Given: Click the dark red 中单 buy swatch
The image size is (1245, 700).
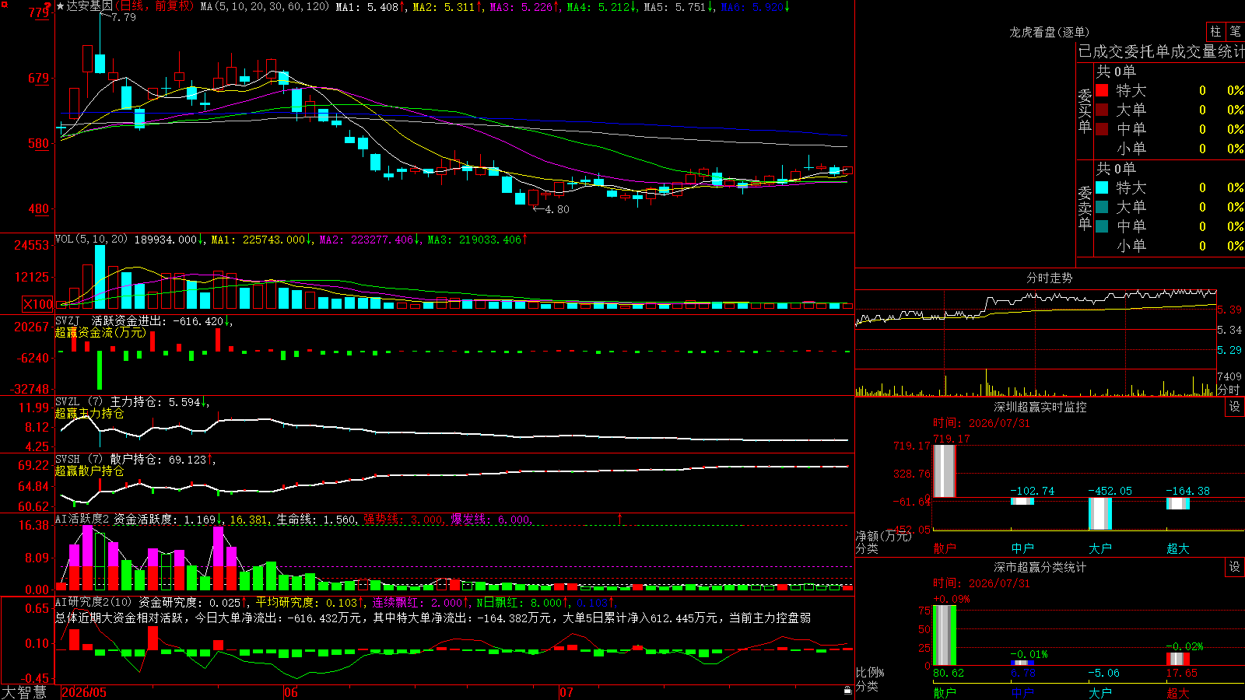Looking at the screenshot, I should [1102, 129].
